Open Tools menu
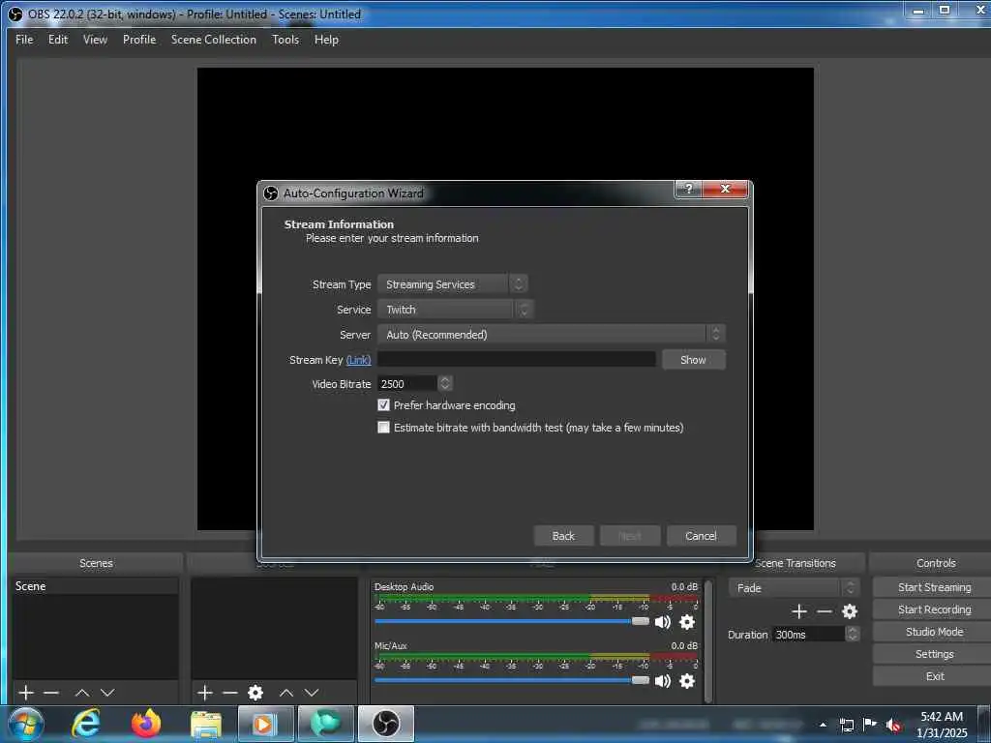This screenshot has height=743, width=991. pos(285,39)
